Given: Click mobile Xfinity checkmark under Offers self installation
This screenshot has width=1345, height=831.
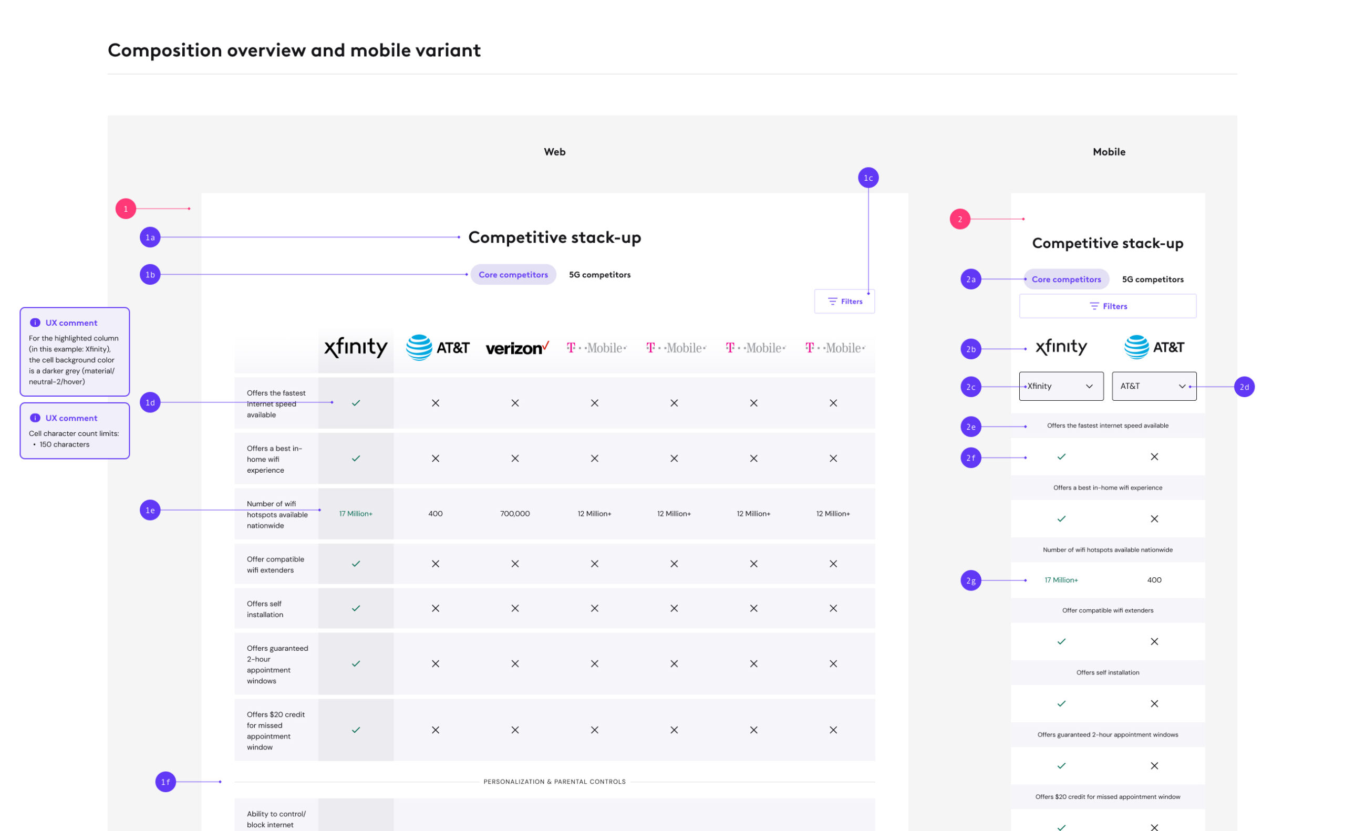Looking at the screenshot, I should pyautogui.click(x=1061, y=703).
